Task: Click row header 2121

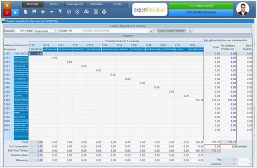Action: click(7, 66)
